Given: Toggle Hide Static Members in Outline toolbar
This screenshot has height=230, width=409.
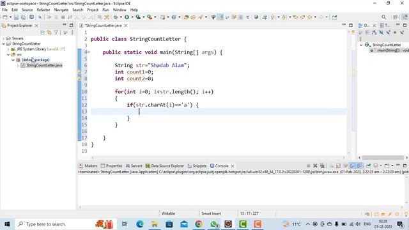Looking at the screenshot, I should [x=388, y=33].
